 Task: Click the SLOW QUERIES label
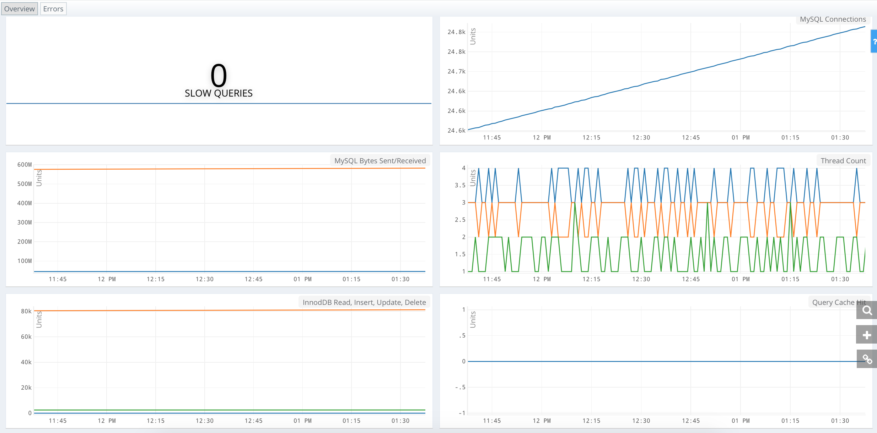[x=219, y=93]
